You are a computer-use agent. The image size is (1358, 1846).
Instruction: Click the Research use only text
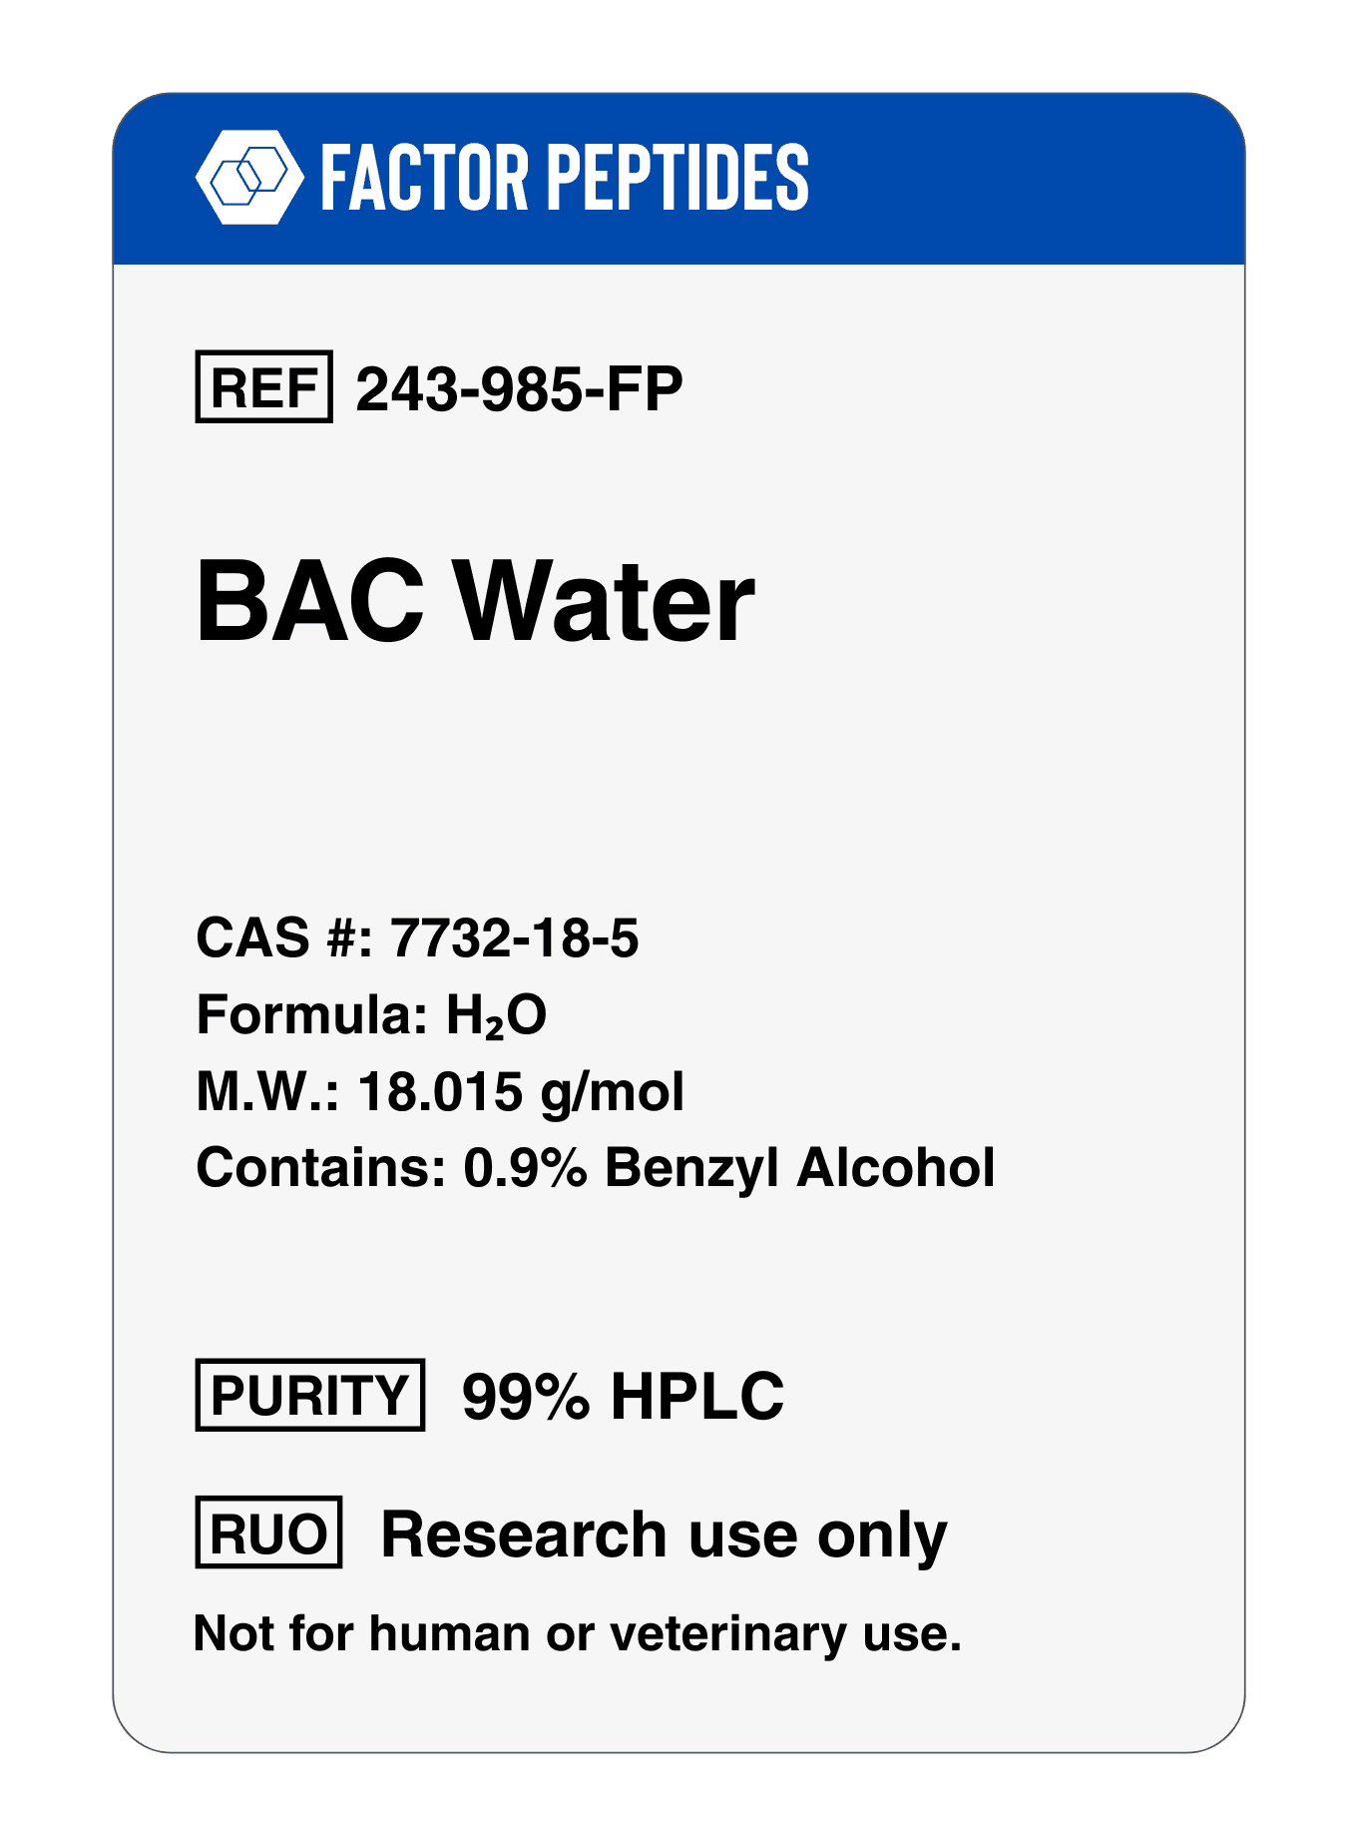click(x=664, y=1535)
